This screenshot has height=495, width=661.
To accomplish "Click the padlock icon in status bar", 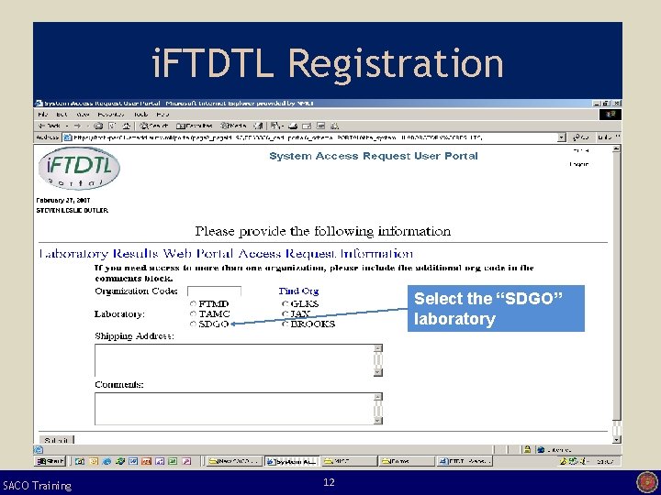I will click(527, 449).
